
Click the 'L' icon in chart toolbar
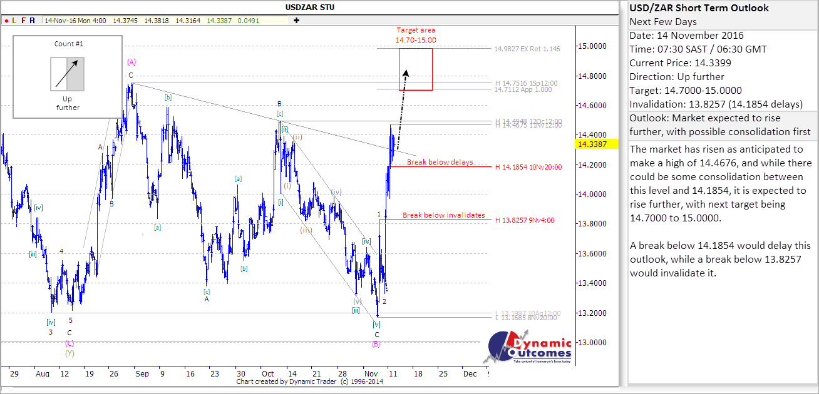[14, 20]
